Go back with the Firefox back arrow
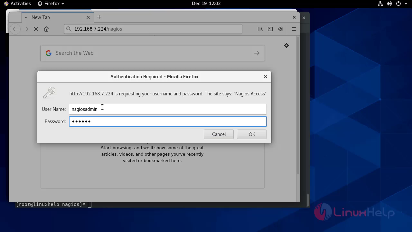Image resolution: width=412 pixels, height=232 pixels. coord(15,29)
